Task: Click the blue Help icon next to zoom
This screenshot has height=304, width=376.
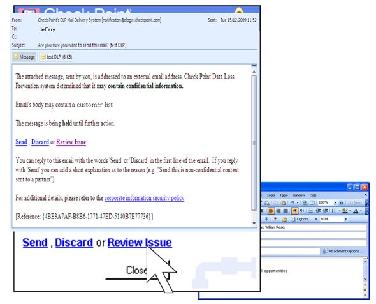Action: [341, 202]
